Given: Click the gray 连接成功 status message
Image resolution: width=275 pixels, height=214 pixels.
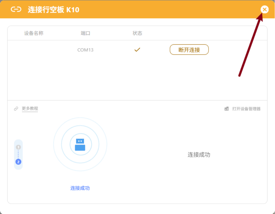Looking at the screenshot, I should pyautogui.click(x=199, y=155).
